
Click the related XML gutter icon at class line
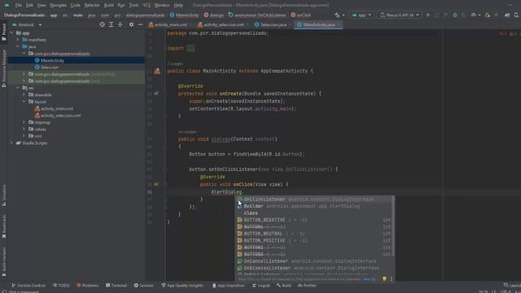pyautogui.click(x=157, y=71)
